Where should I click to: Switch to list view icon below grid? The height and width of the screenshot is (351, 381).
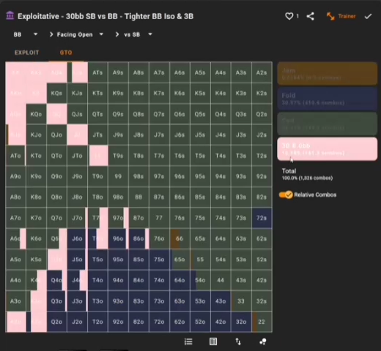click(x=188, y=341)
